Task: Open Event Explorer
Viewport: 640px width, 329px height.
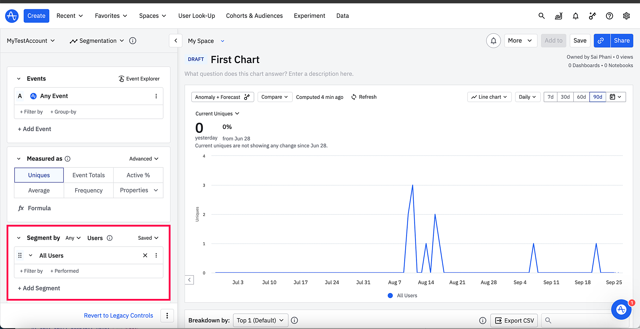Action: click(x=139, y=79)
